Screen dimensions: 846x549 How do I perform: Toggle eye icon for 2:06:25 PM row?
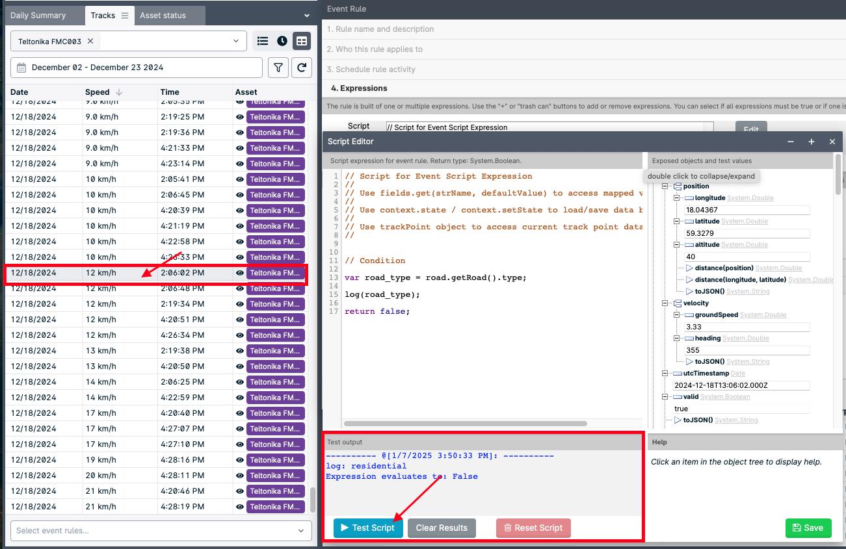coord(240,382)
